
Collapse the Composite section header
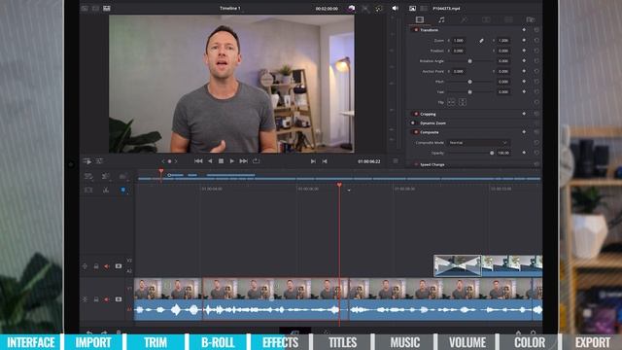tap(430, 132)
